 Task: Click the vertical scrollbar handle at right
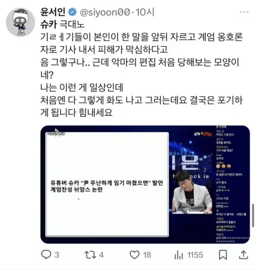click(x=253, y=216)
